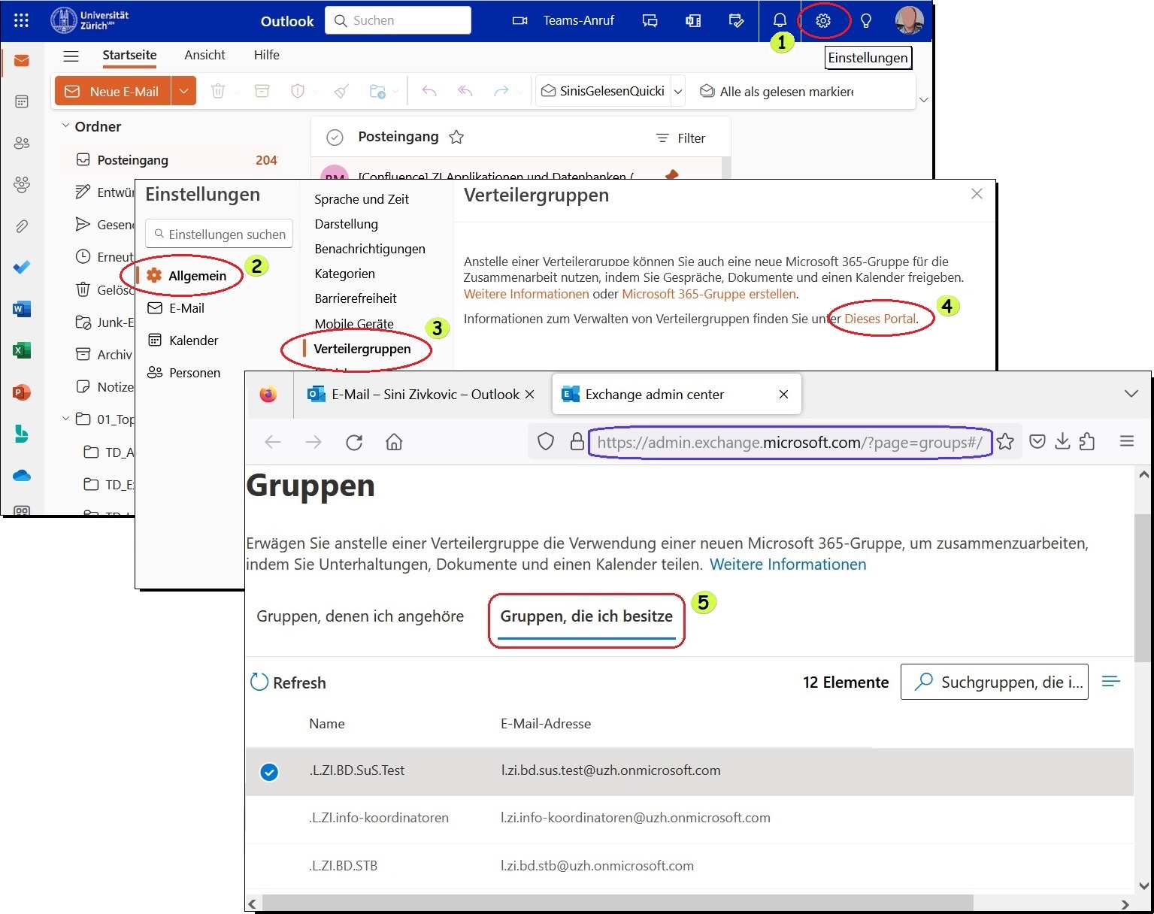The height and width of the screenshot is (914, 1154).
Task: Open the Ansicht menu
Action: point(204,55)
